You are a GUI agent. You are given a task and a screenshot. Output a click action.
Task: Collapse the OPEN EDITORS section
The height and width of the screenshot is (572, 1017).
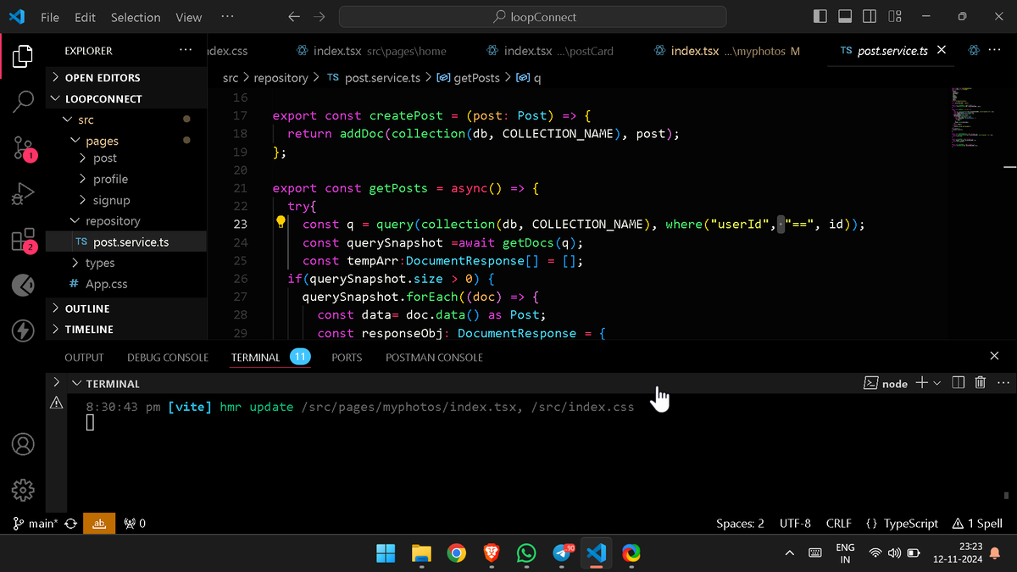[126, 77]
